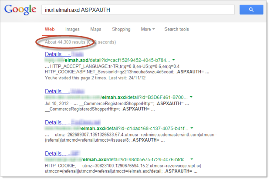The width and height of the screenshot is (270, 180).
Task: Expand arrow next to id=B3D6F461-B700 URL
Action: pyautogui.click(x=191, y=97)
